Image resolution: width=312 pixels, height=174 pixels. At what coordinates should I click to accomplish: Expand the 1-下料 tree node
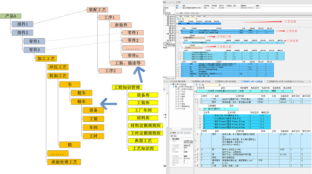(x=176, y=92)
